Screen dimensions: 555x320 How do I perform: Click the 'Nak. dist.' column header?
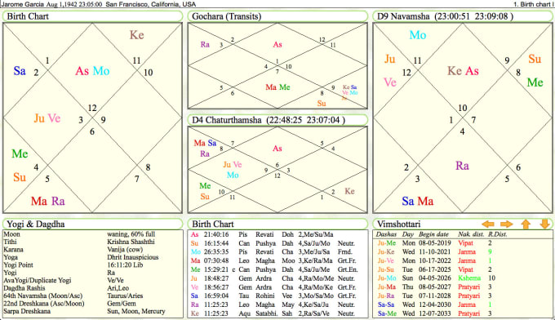tap(471, 234)
